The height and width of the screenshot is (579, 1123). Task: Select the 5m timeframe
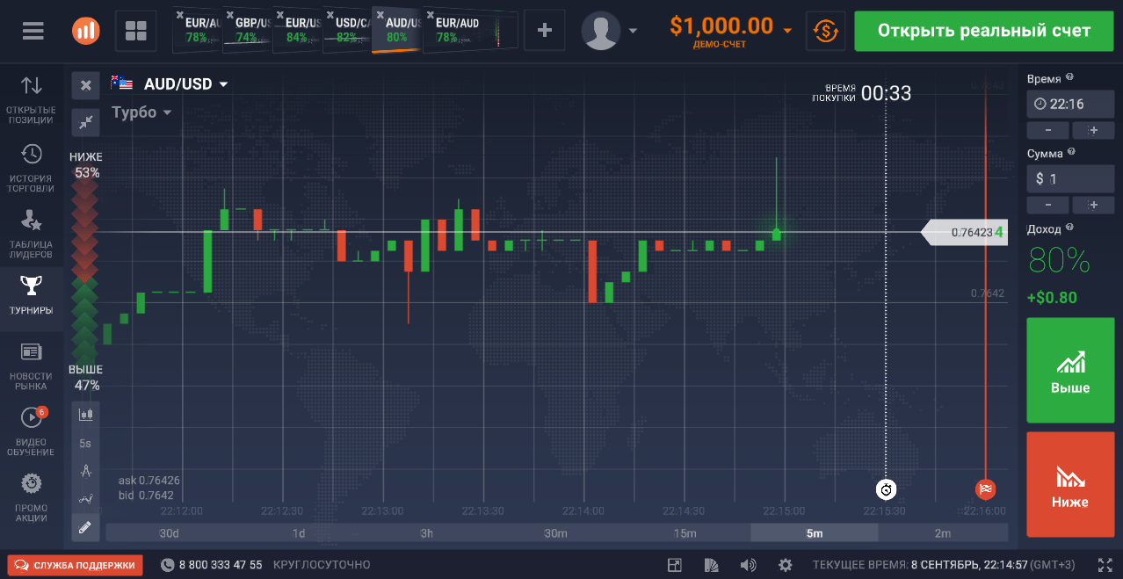(x=815, y=533)
